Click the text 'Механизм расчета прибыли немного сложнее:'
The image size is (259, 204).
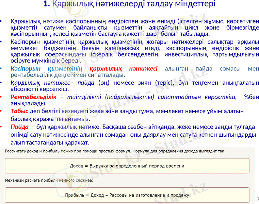click(49, 181)
